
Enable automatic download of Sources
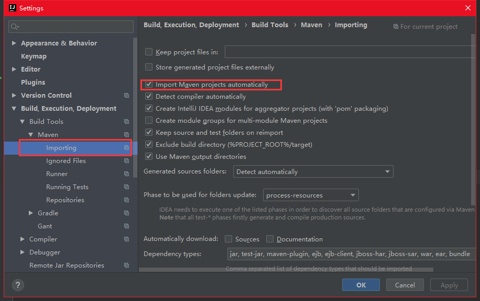(x=228, y=239)
